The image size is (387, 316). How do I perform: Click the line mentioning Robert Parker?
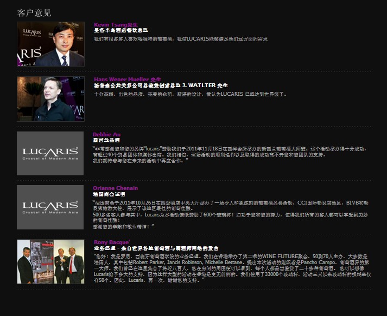pos(232,262)
